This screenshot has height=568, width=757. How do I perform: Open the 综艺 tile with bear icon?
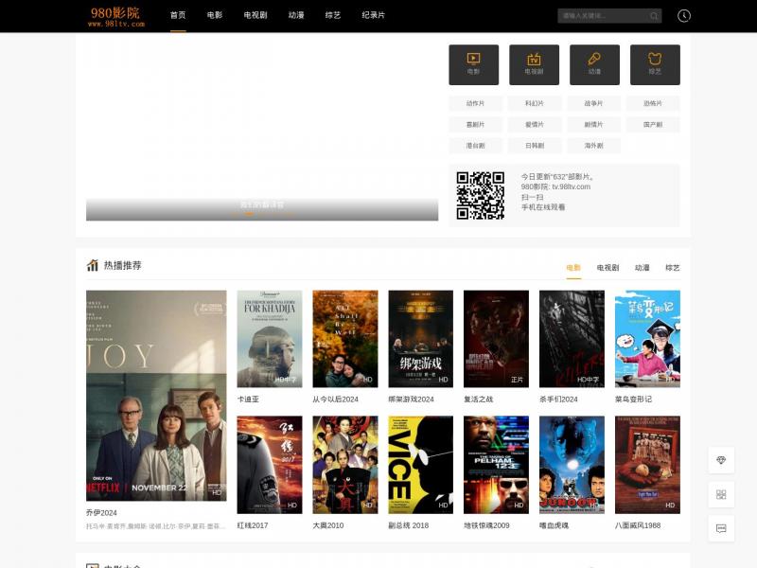pyautogui.click(x=655, y=64)
